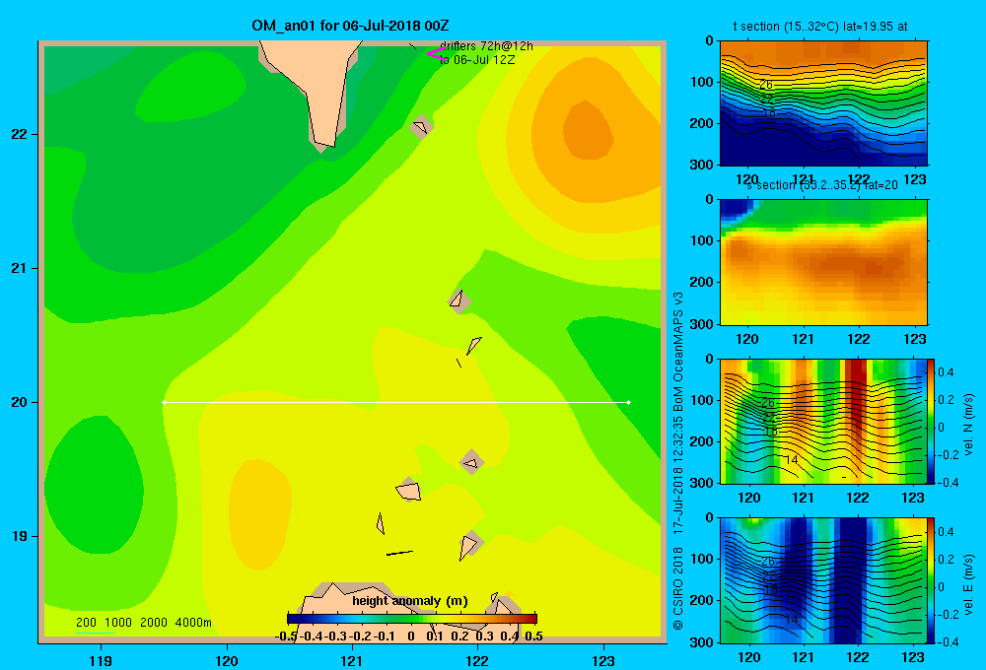The image size is (986, 670).
Task: Click latitude tick label 19 on main map
Action: pos(20,536)
